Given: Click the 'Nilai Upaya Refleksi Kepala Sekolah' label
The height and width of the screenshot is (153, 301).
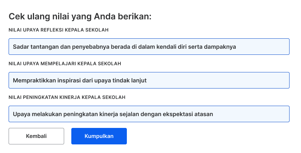Looking at the screenshot, I should tap(58, 30).
